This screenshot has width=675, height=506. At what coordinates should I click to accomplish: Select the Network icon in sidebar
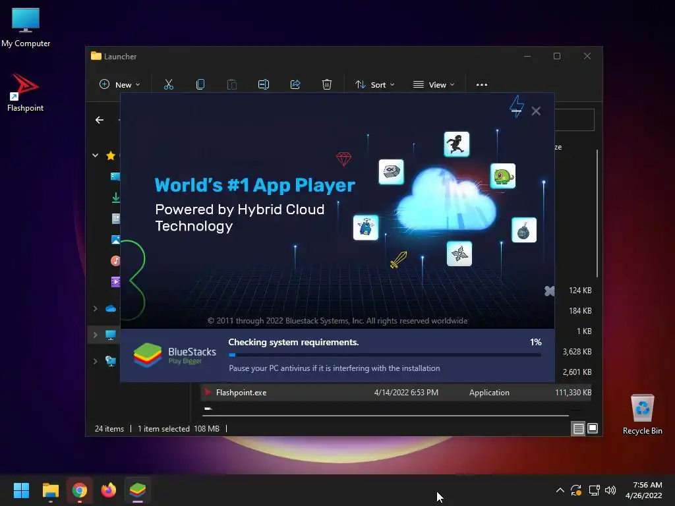coord(111,361)
